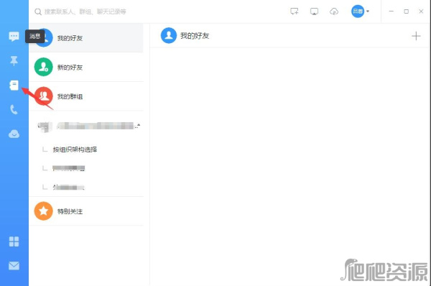Screen dimensions: 431x286
Task: Open the DING pin icon in sidebar
Action: tap(14, 61)
